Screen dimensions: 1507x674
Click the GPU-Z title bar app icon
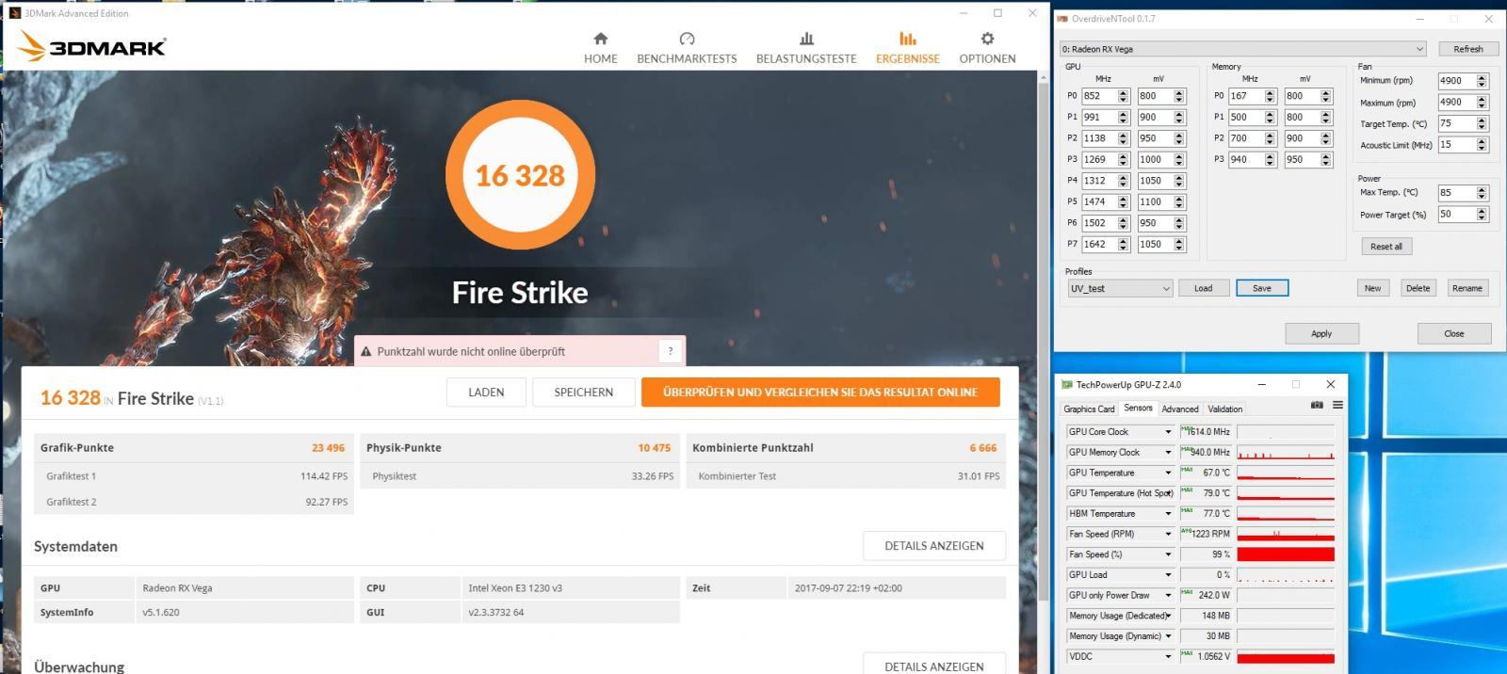(x=1067, y=384)
